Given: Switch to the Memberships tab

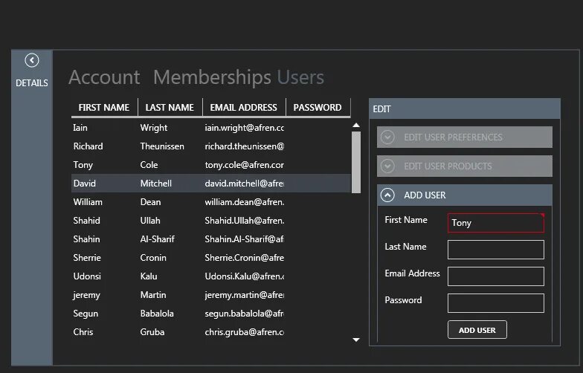Looking at the screenshot, I should click(212, 77).
